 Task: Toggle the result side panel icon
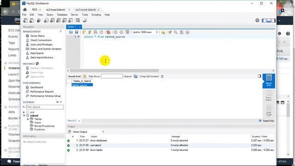point(260,76)
